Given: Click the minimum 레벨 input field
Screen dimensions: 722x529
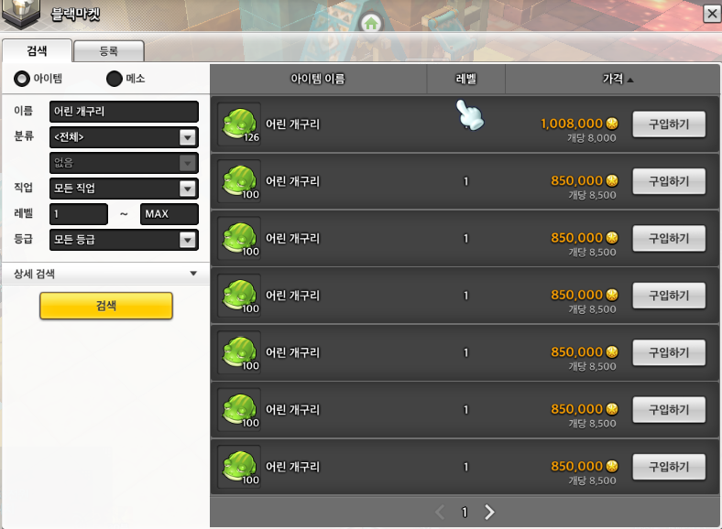Looking at the screenshot, I should pos(78,214).
